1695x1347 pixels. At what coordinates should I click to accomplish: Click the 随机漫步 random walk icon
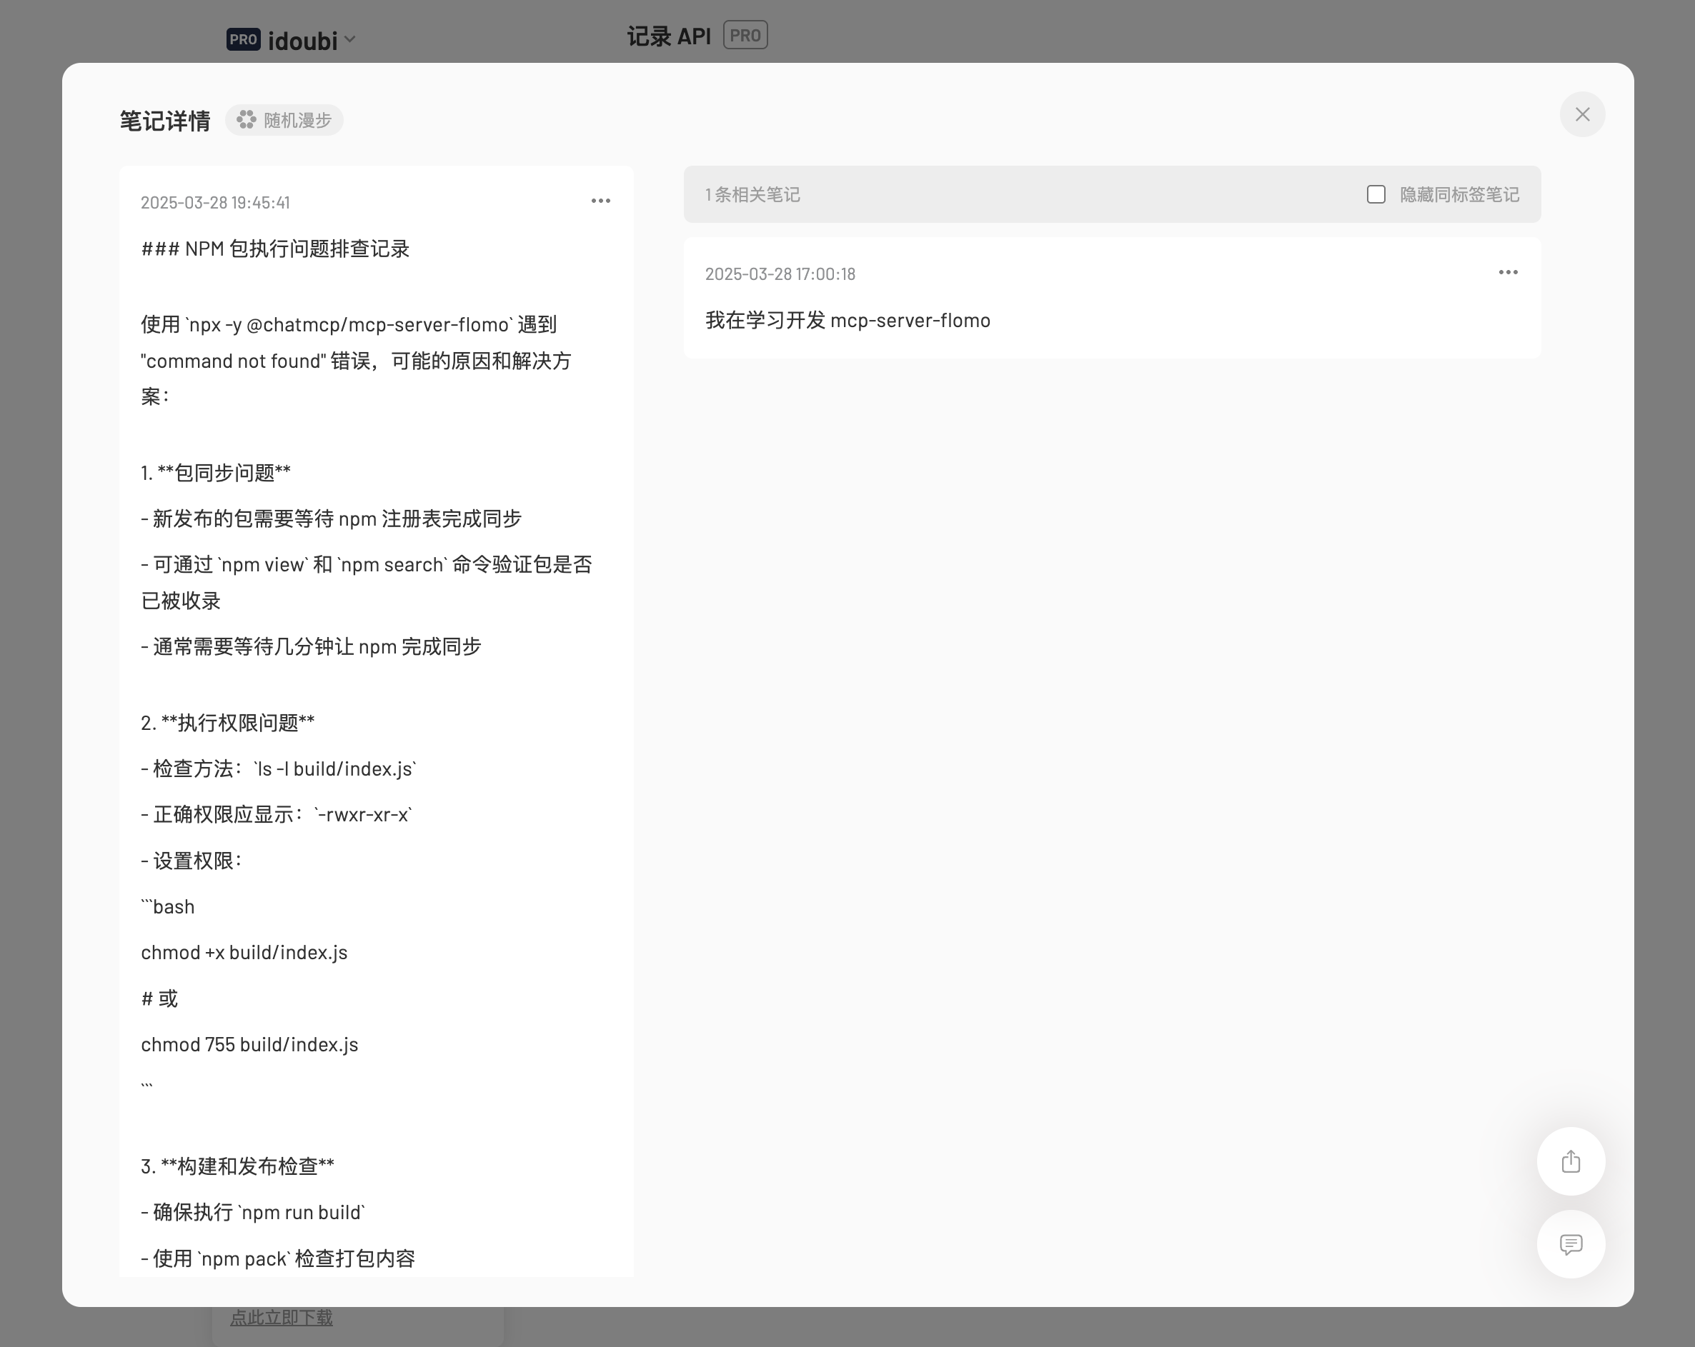point(247,119)
